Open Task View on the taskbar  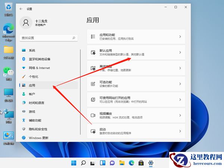tap(93, 163)
